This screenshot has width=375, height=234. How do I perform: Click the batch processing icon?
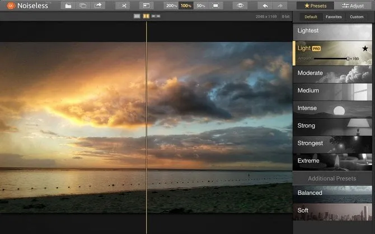(x=83, y=6)
